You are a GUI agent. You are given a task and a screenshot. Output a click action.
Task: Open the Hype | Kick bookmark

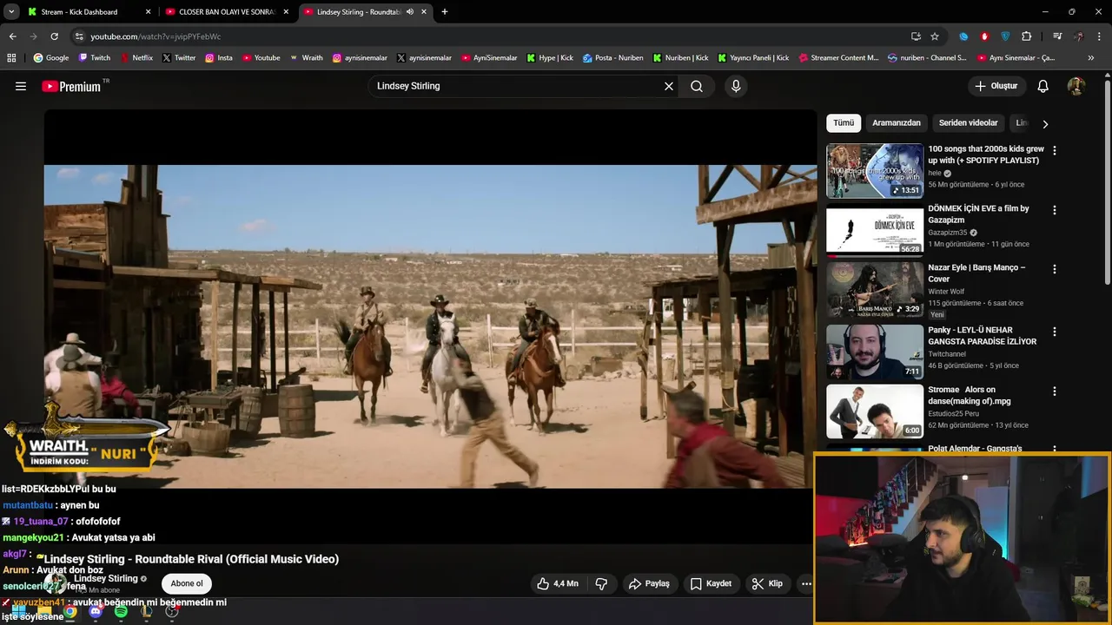(549, 58)
